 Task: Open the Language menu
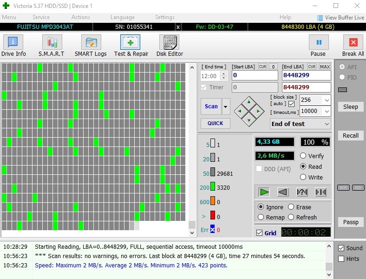pyautogui.click(x=122, y=17)
